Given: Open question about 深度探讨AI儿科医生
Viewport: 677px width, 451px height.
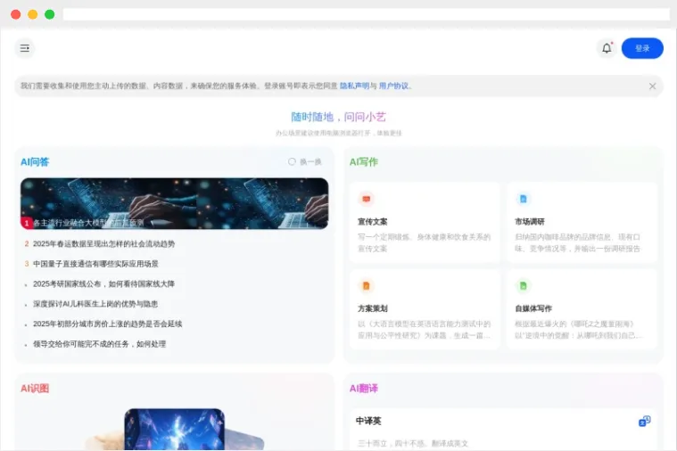Looking at the screenshot, I should click(x=95, y=304).
